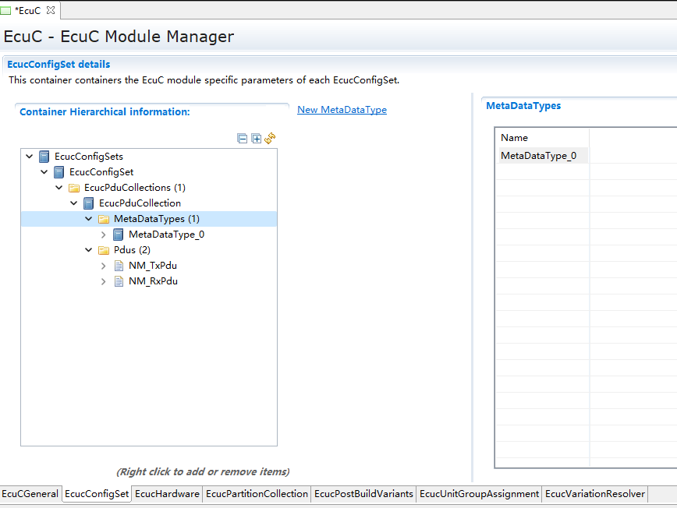677x508 pixels.
Task: Click the Expand All tree icon
Action: point(256,139)
